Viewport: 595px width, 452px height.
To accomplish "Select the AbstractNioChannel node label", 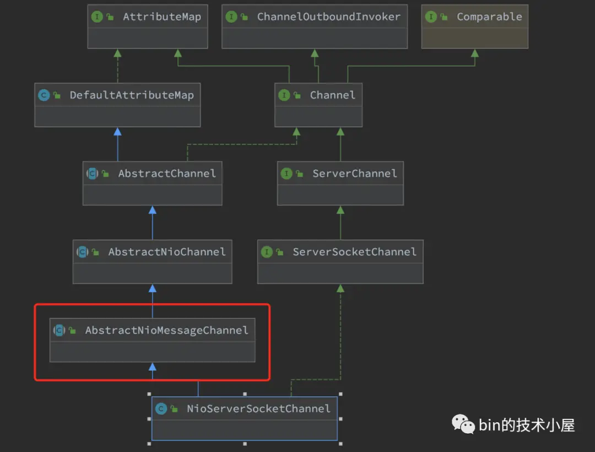I will click(167, 252).
